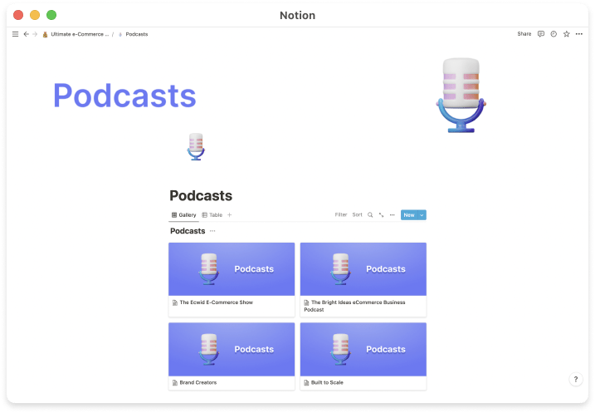Open The Ecwid E-Commerce Show card cover
The height and width of the screenshot is (413, 595).
pyautogui.click(x=232, y=269)
